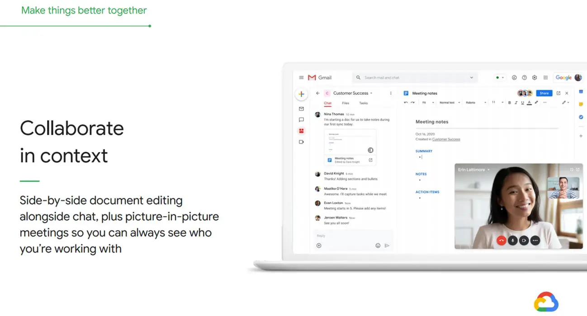Toggle italic formatting
The width and height of the screenshot is (587, 316).
click(x=516, y=102)
